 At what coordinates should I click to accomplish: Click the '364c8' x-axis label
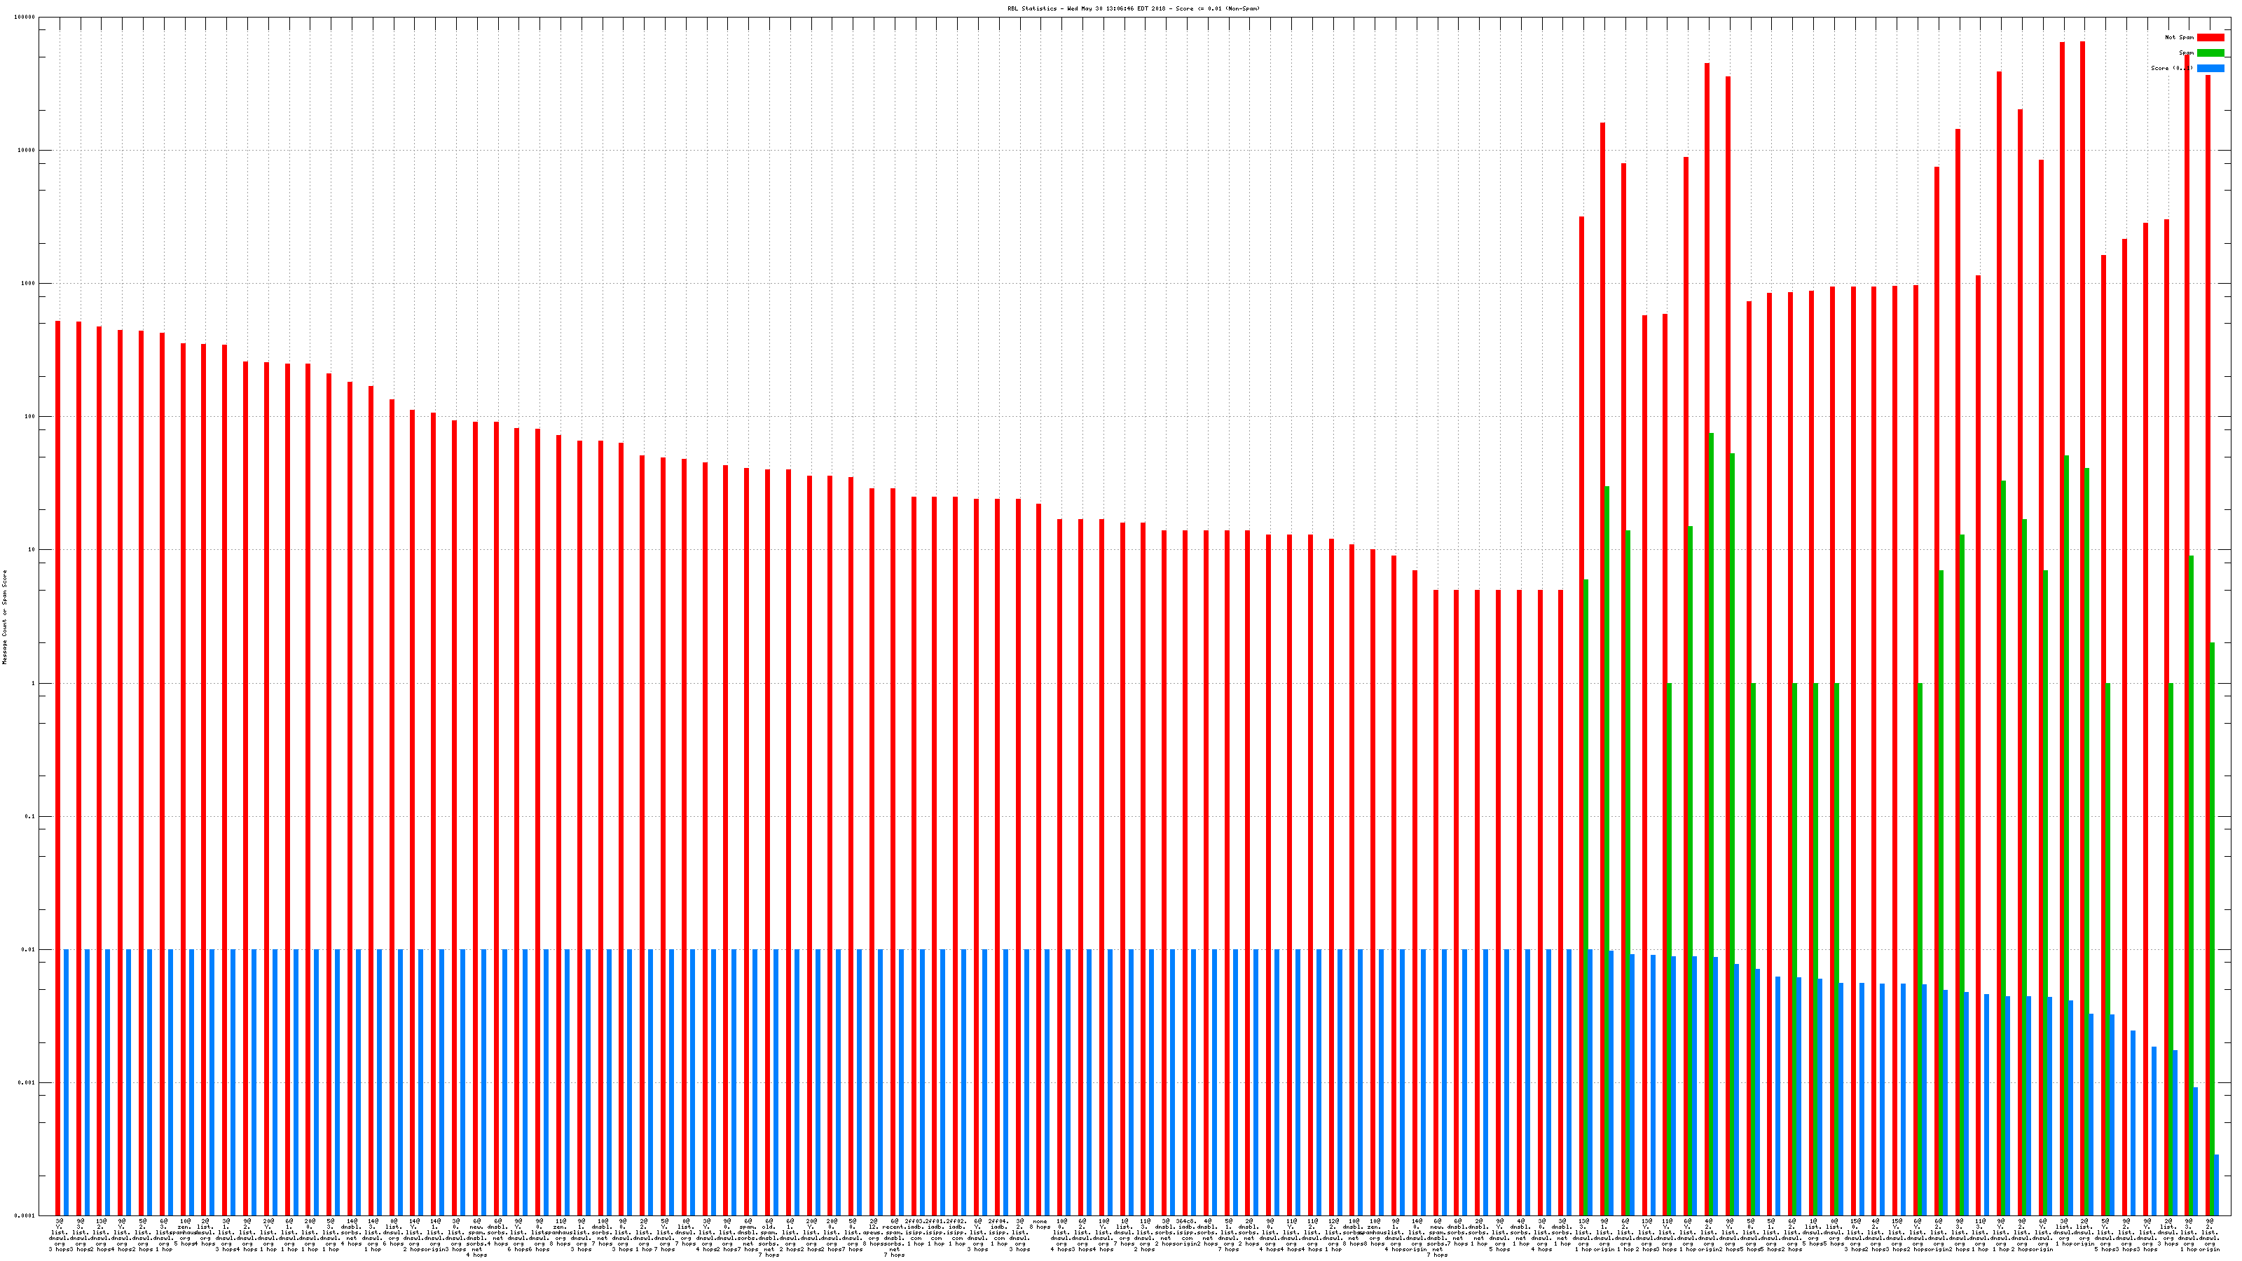(1185, 1221)
